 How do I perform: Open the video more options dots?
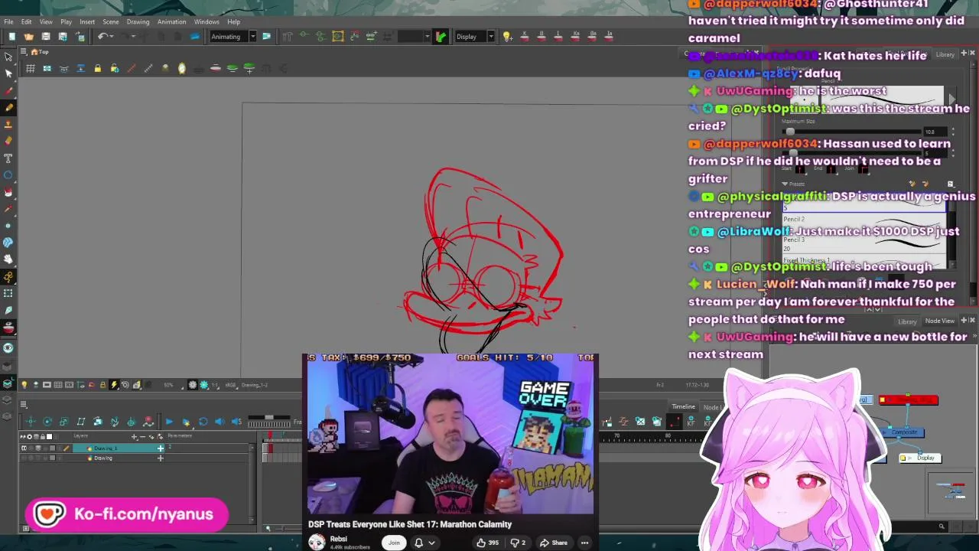584,543
